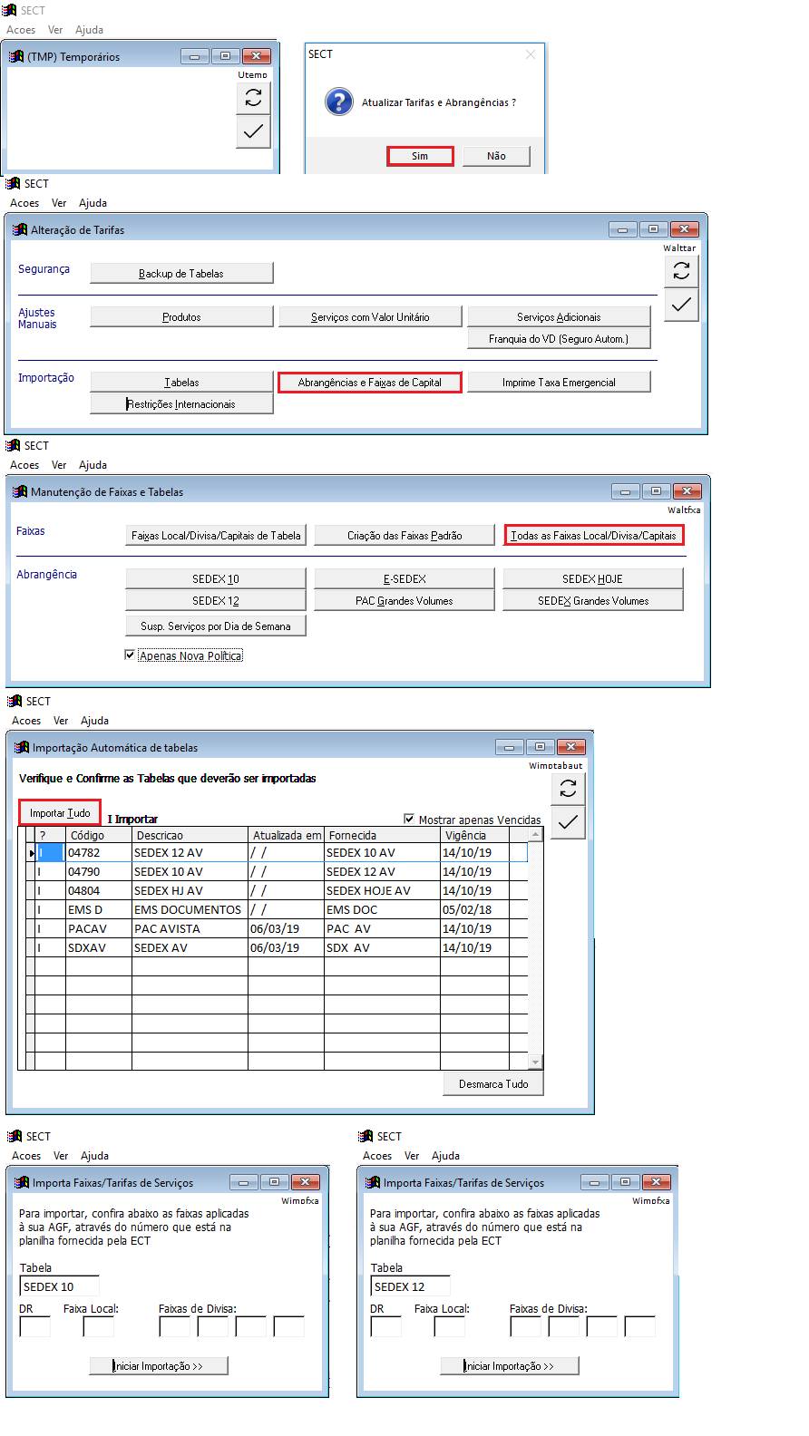Viewport: 809px width, 1436px height.
Task: Click first Faixas de Divisa field, SEDEX 10
Action: [174, 1326]
